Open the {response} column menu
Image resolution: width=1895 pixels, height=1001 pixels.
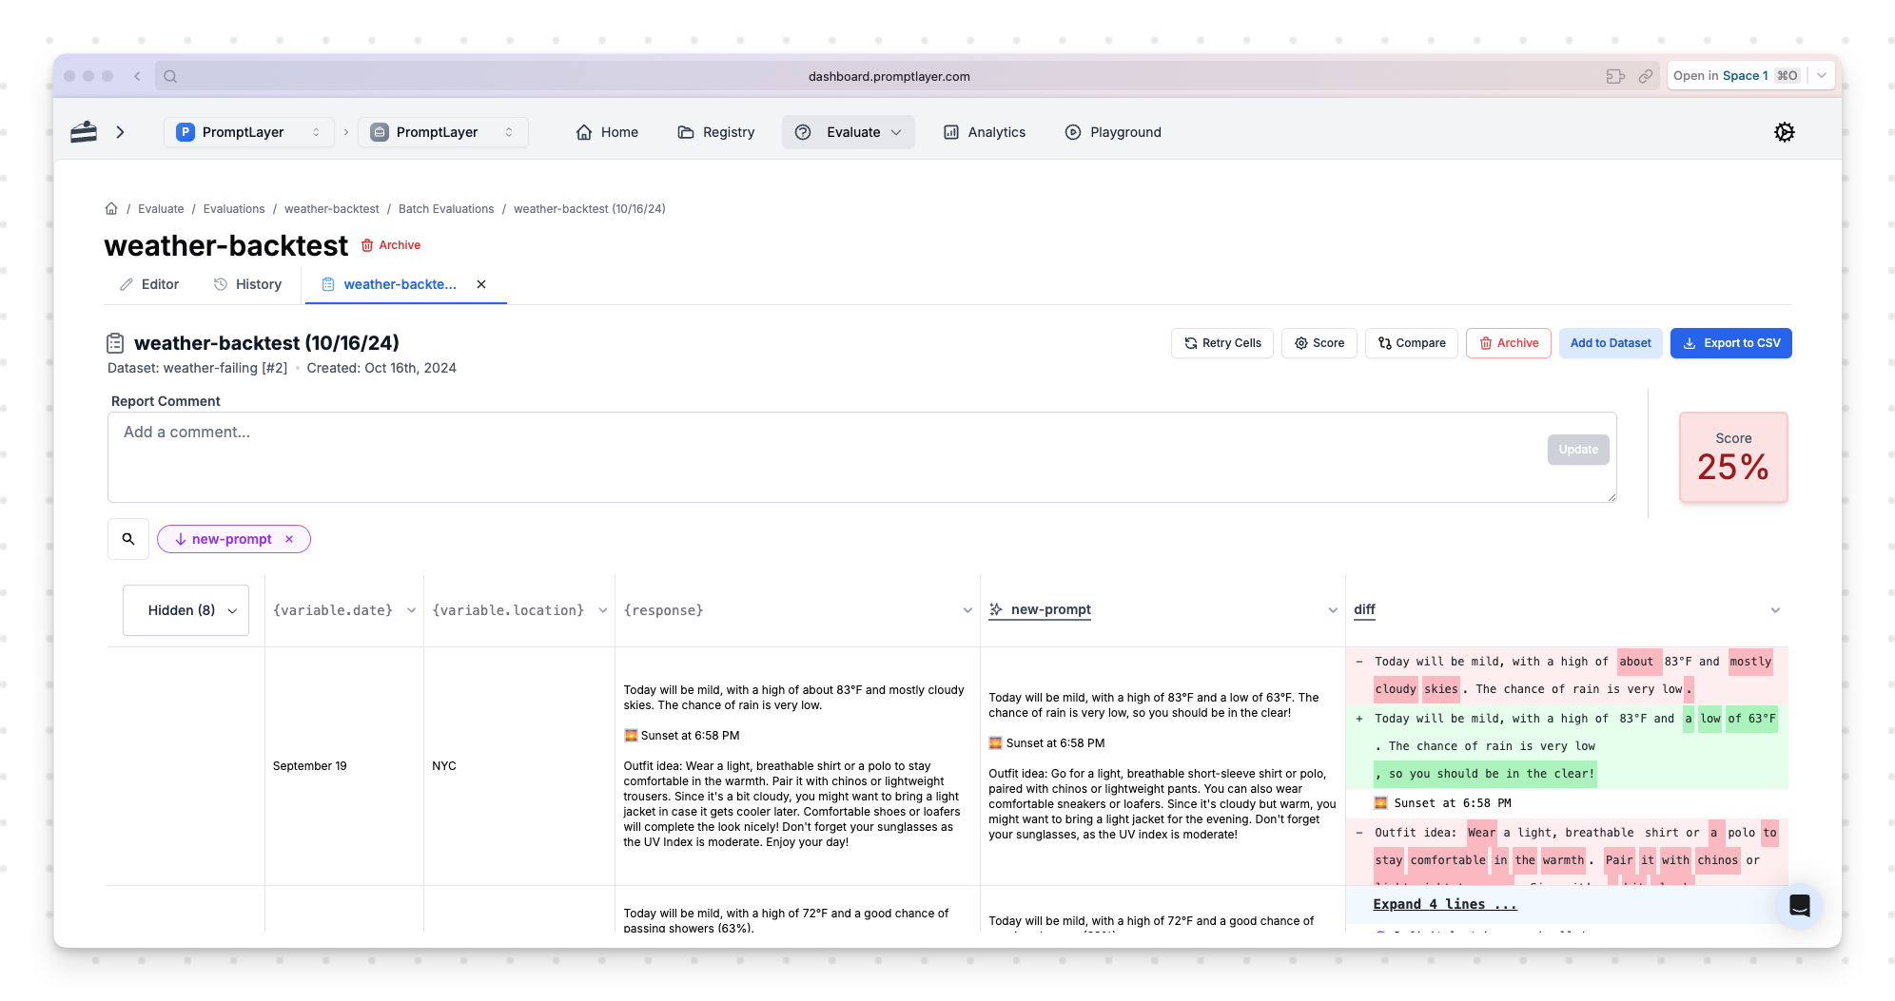967,610
